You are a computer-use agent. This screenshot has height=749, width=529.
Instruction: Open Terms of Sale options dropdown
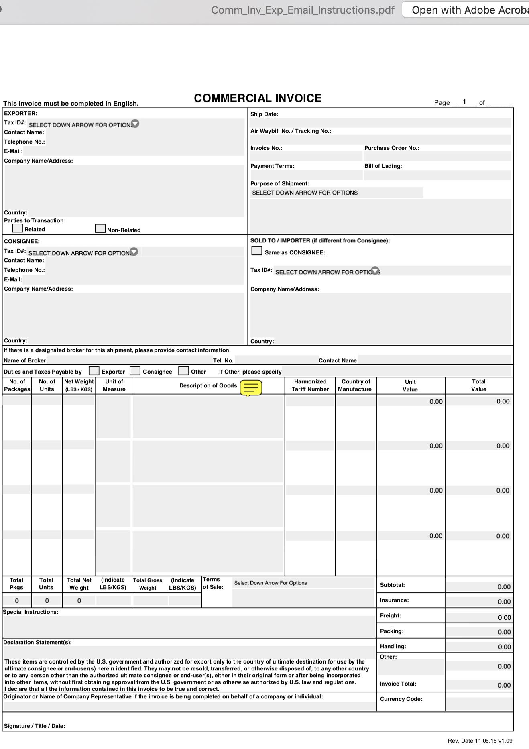pyautogui.click(x=303, y=583)
